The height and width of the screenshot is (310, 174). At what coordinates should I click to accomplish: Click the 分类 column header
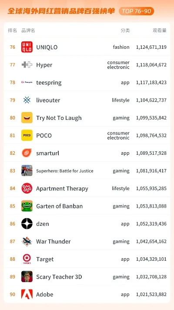point(125,30)
